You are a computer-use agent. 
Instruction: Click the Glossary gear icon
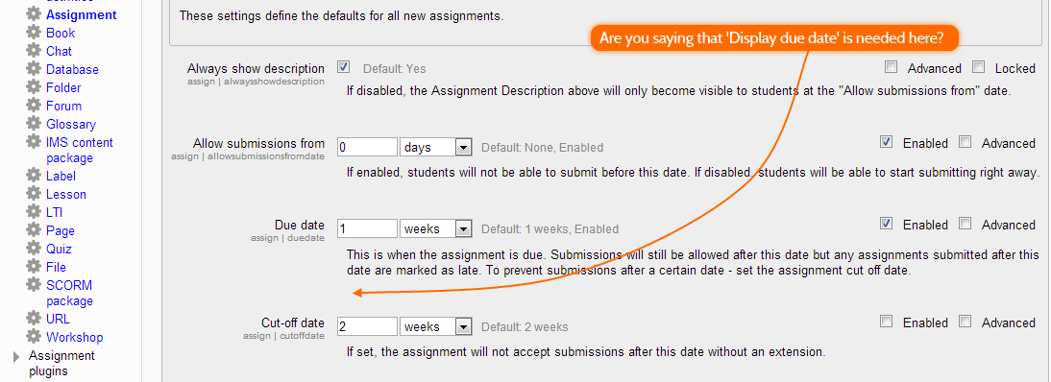pos(34,124)
